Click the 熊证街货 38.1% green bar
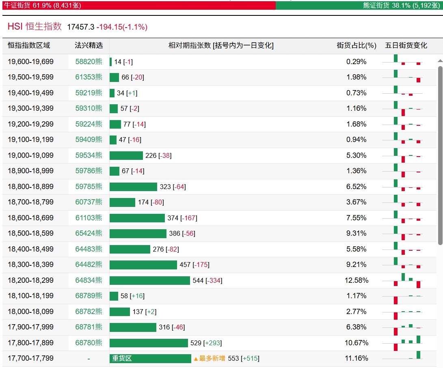This screenshot has height=368, width=443. tap(359, 5)
